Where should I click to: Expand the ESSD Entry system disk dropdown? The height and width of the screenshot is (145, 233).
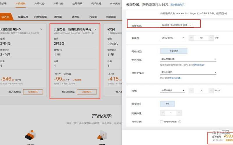click(x=173, y=38)
